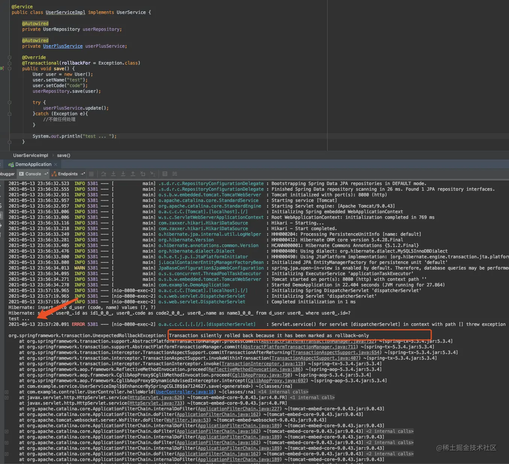The height and width of the screenshot is (464, 509).
Task: Switch to the Console tab
Action: click(33, 174)
